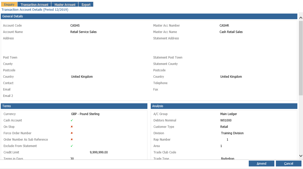Click the Force Order Number red cross

[x=72, y=133]
